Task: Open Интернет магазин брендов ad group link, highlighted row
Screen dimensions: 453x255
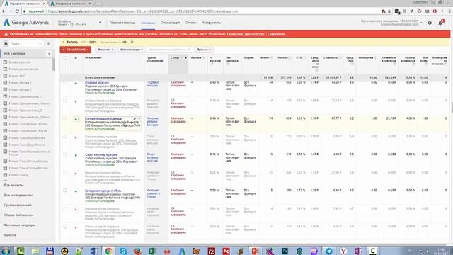Action: click(x=153, y=122)
